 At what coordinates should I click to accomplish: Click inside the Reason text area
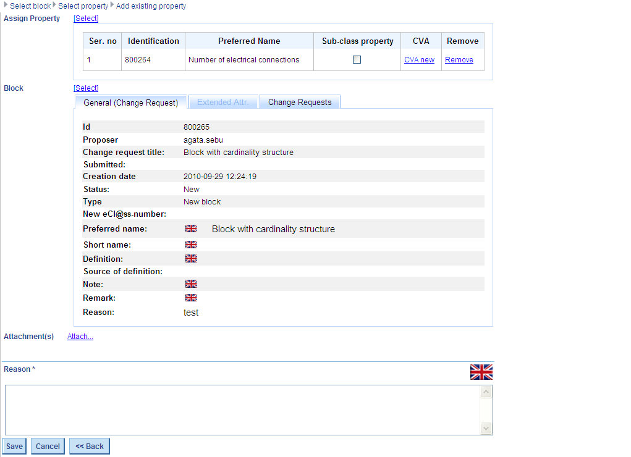point(241,410)
